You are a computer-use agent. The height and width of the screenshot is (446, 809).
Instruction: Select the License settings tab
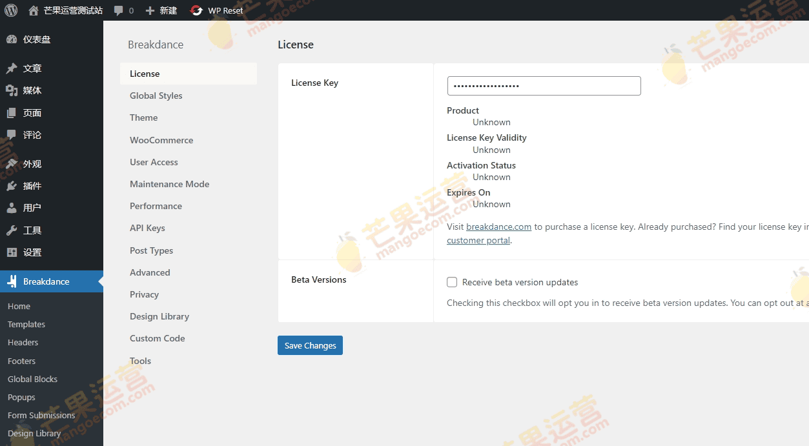[189, 74]
